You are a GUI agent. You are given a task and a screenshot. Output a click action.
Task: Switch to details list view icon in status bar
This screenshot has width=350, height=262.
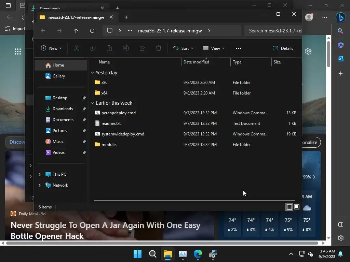coord(289,207)
